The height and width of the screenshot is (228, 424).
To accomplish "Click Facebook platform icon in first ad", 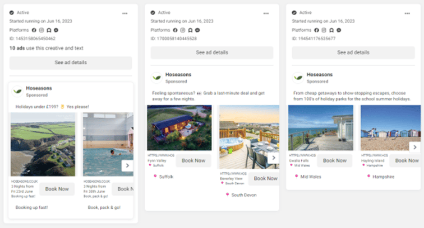I will [34, 30].
